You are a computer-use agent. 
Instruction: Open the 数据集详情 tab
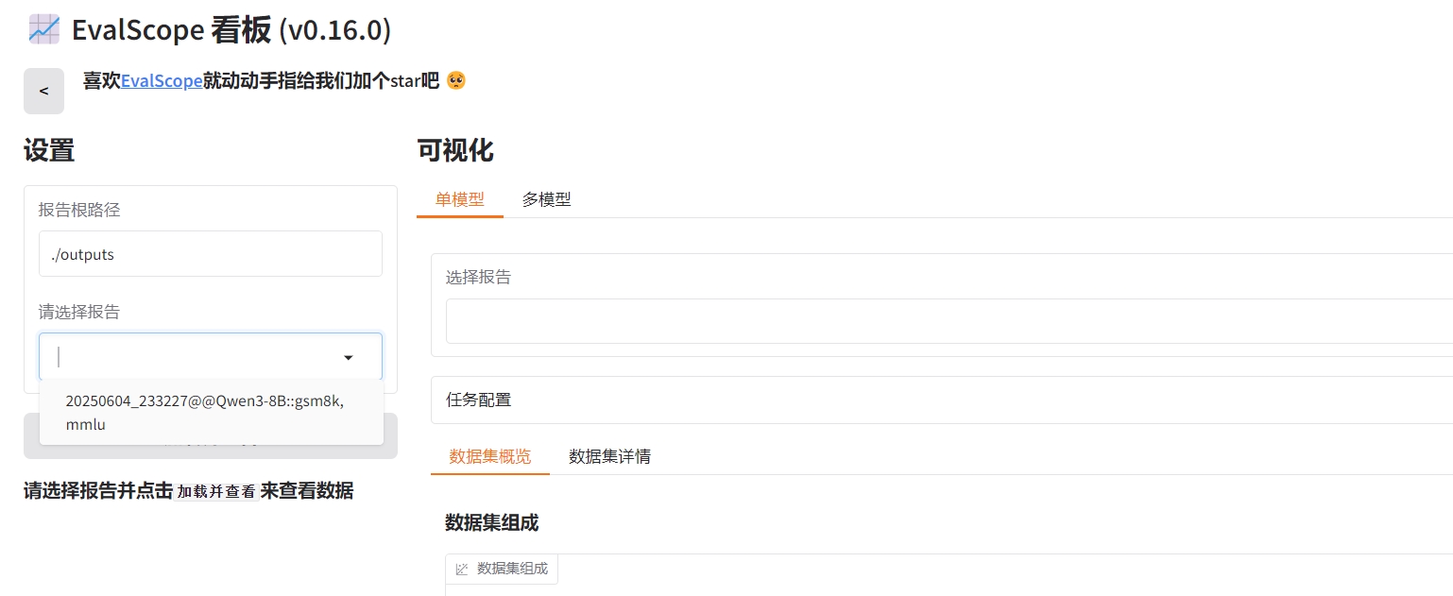pos(609,456)
